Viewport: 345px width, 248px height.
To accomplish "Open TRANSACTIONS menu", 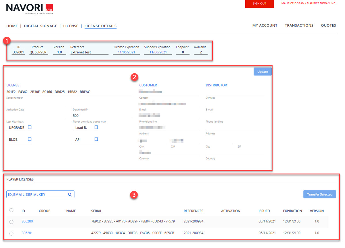I will click(x=299, y=25).
